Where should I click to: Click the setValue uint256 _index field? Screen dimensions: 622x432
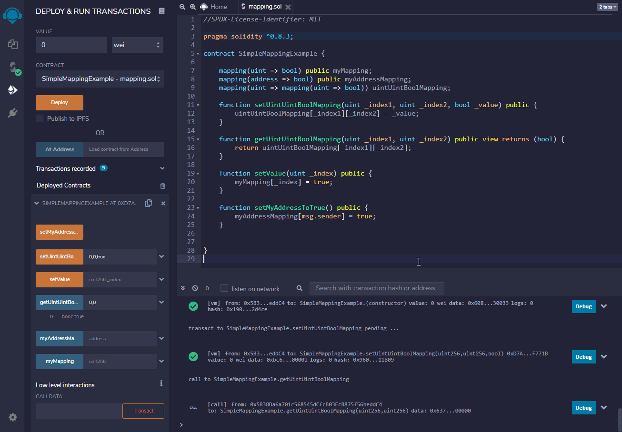120,279
